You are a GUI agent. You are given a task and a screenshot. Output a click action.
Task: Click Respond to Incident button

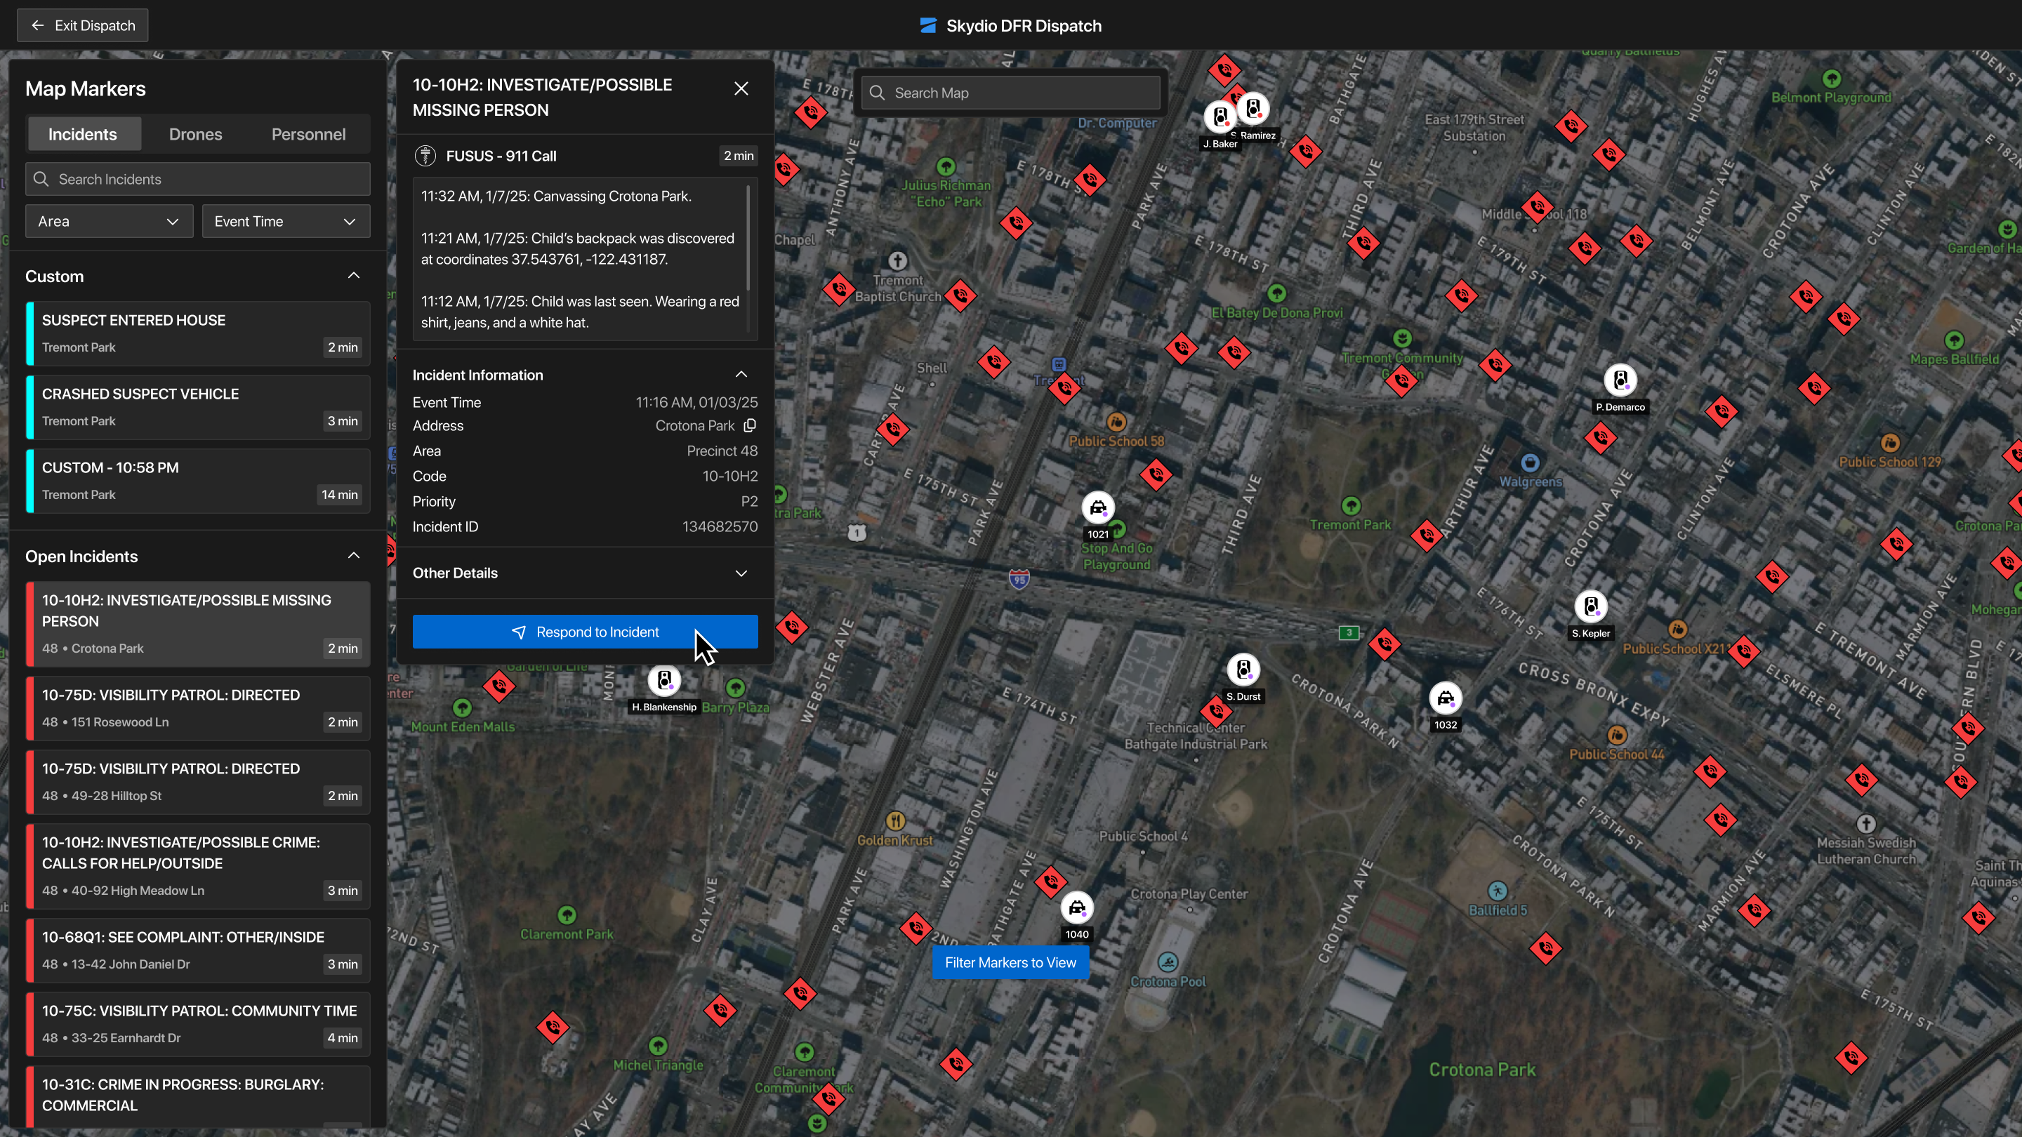(585, 632)
